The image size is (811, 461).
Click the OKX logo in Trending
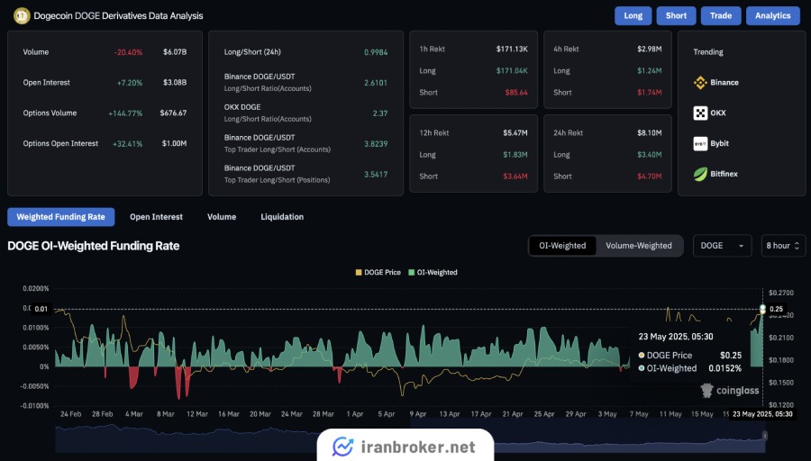(x=700, y=113)
